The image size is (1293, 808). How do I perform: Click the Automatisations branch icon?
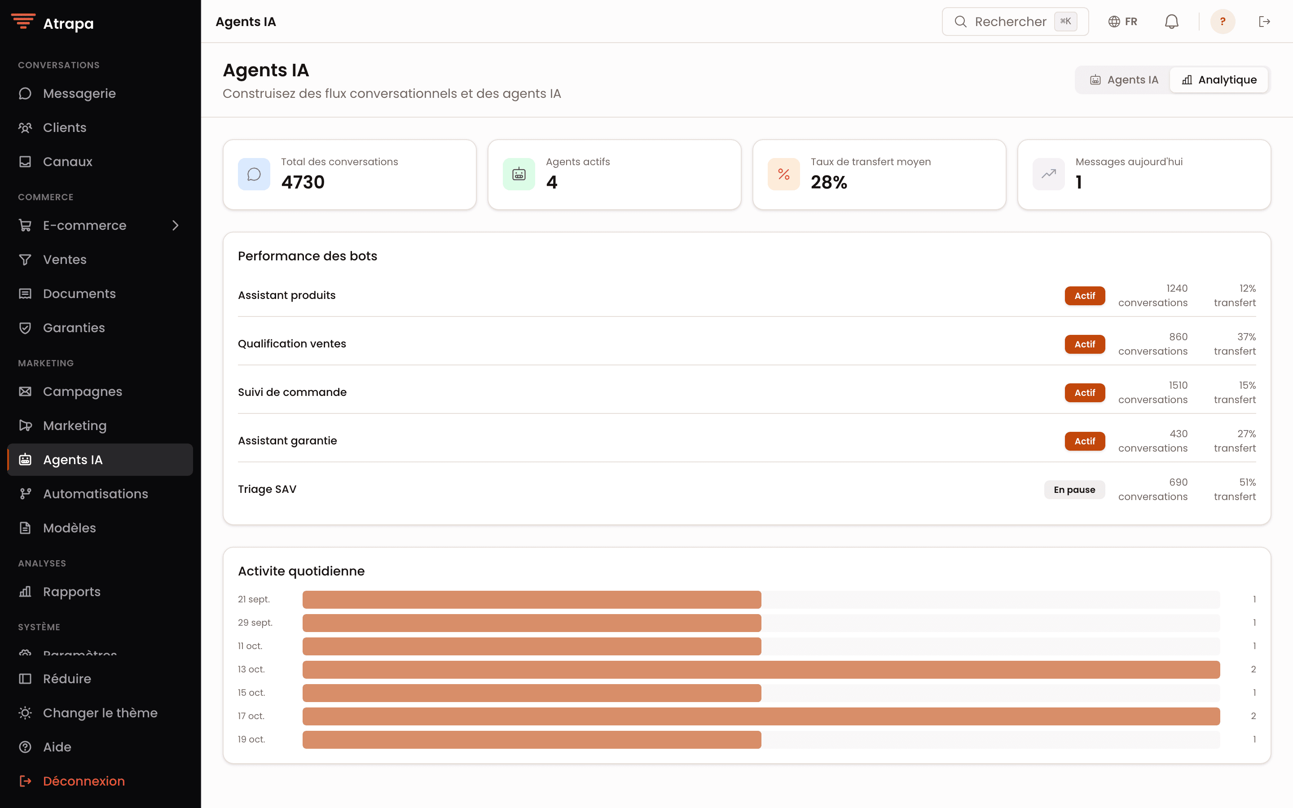pyautogui.click(x=25, y=494)
